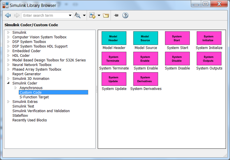Screen dimensions: 230x160
Task: Collapse the Simulink Coder node
Action: click(8, 83)
